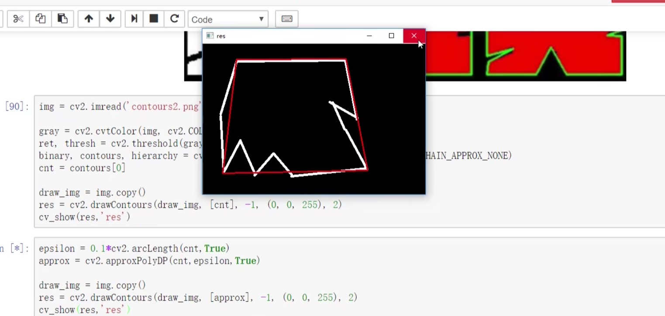
Task: Click the res window title icon
Action: [x=210, y=36]
